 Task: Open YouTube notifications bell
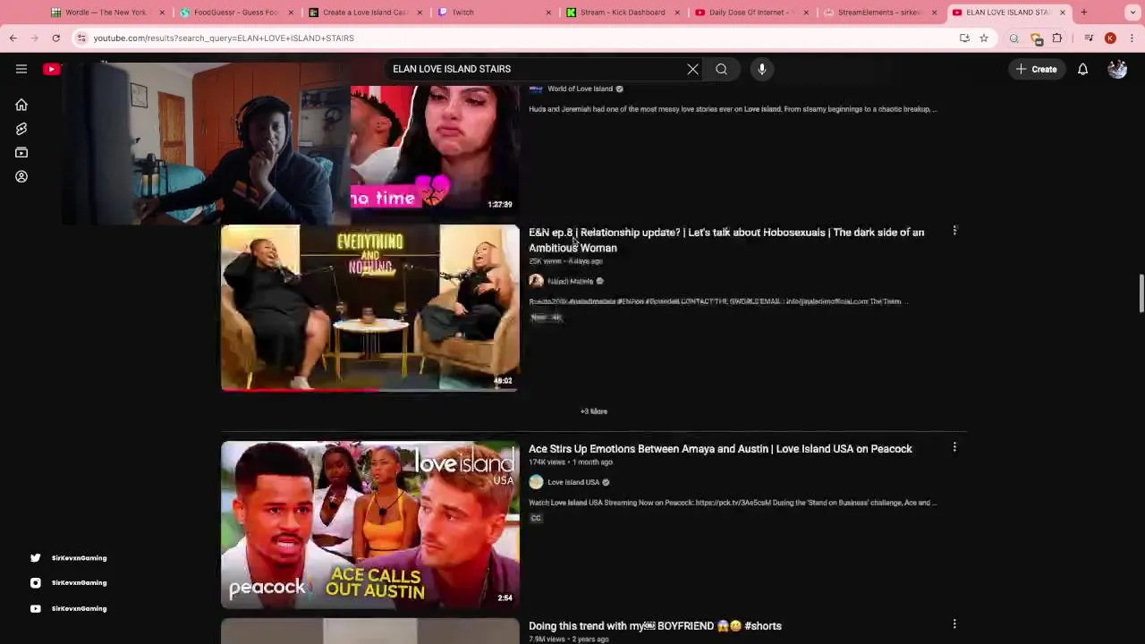coord(1082,69)
